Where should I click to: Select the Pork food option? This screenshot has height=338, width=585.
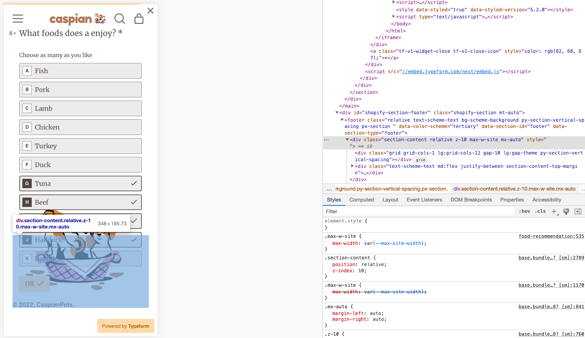tap(80, 90)
